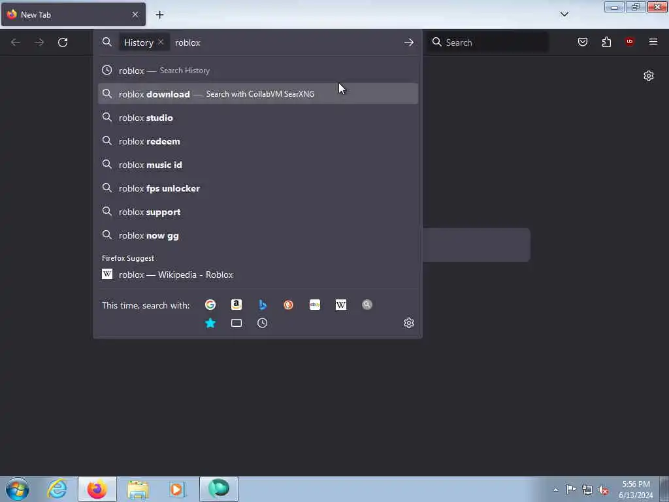
Task: Choose roblox fps unlocker suggestion
Action: [x=257, y=188]
